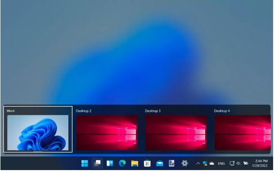The width and height of the screenshot is (274, 171).
Task: Click the Task View taskbar icon
Action: pyautogui.click(x=97, y=163)
